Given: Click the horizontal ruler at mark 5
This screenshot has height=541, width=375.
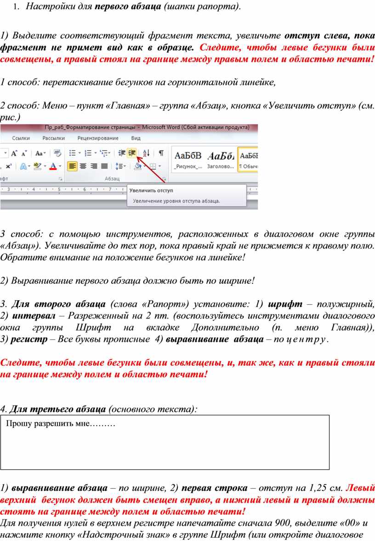Looking at the screenshot, I should [x=59, y=189].
